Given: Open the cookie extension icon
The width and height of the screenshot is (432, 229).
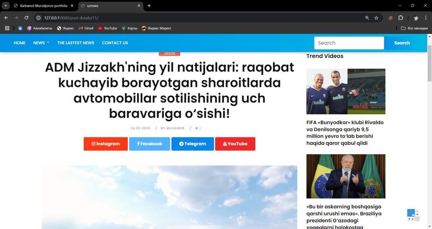Looking at the screenshot, I should [x=390, y=18].
